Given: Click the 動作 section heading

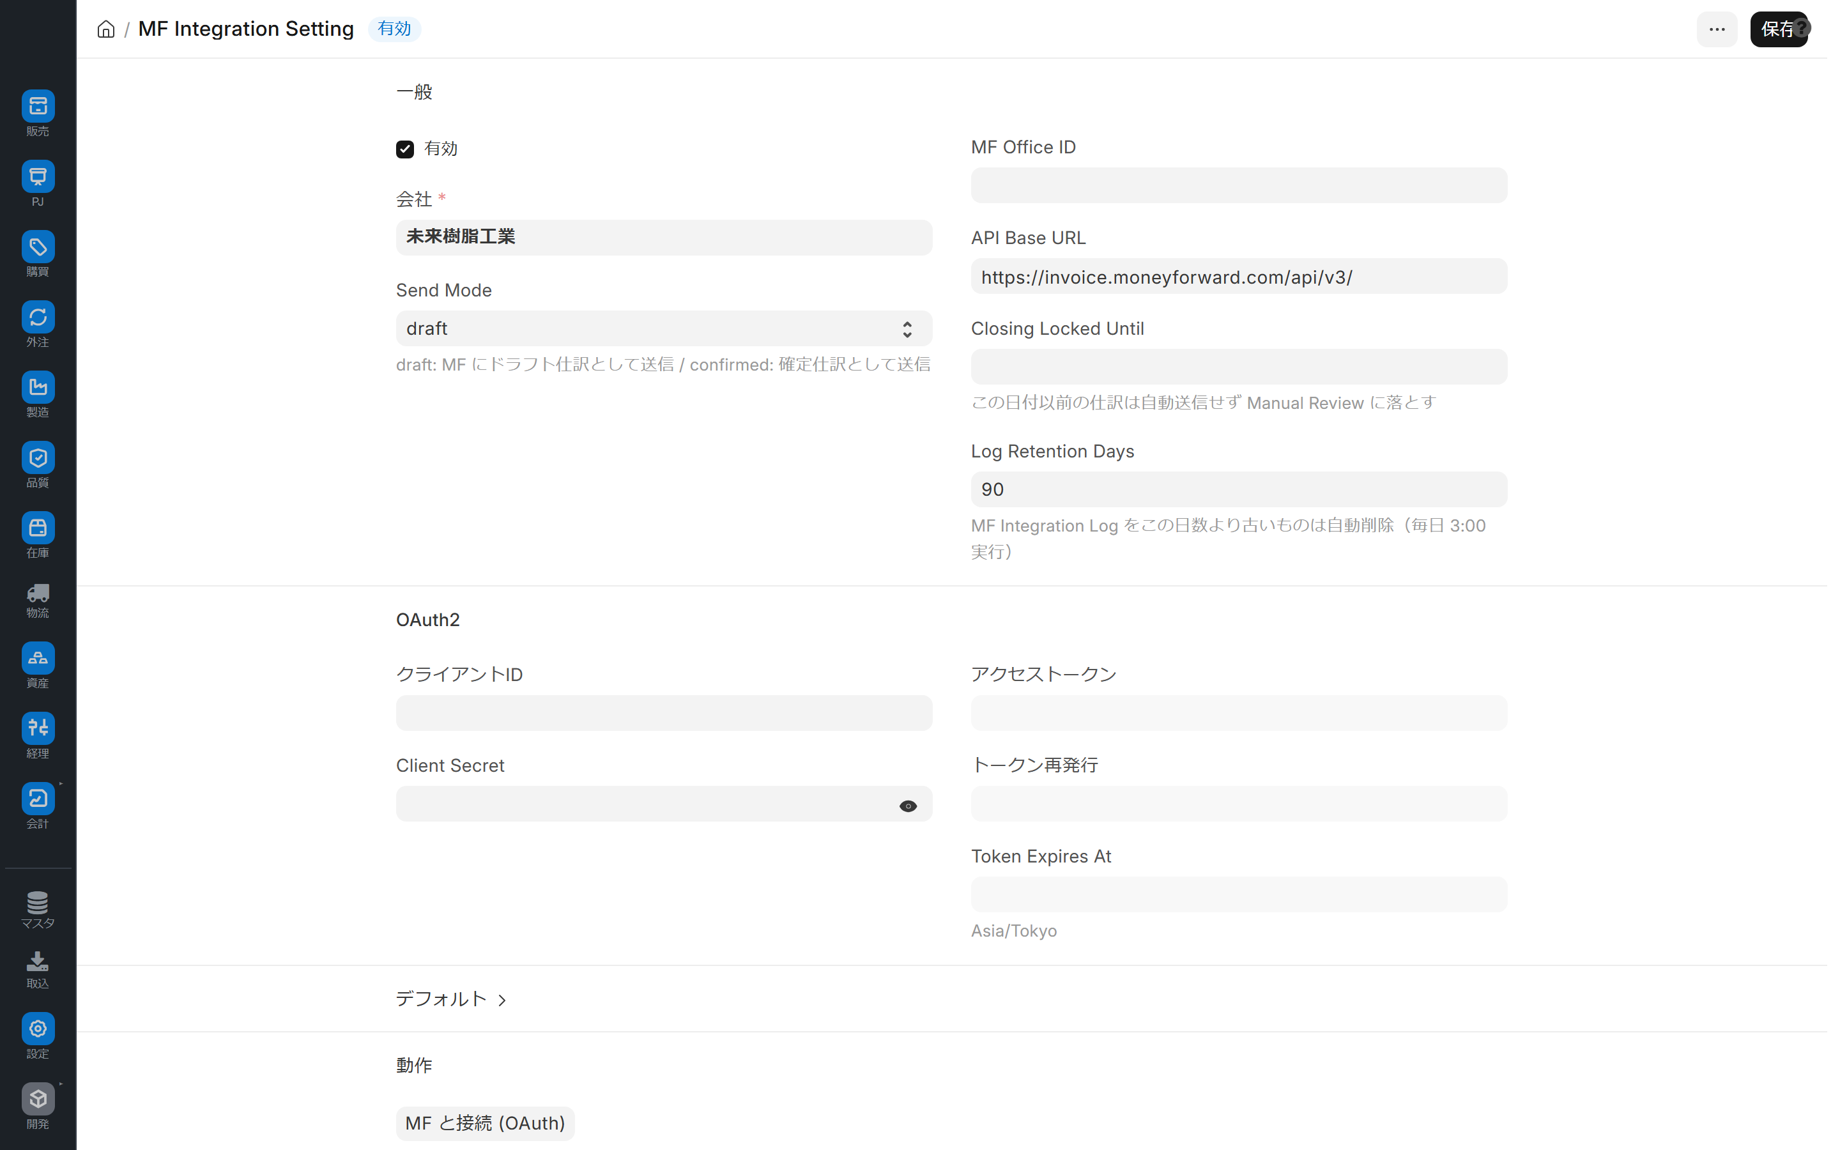Looking at the screenshot, I should (x=413, y=1066).
